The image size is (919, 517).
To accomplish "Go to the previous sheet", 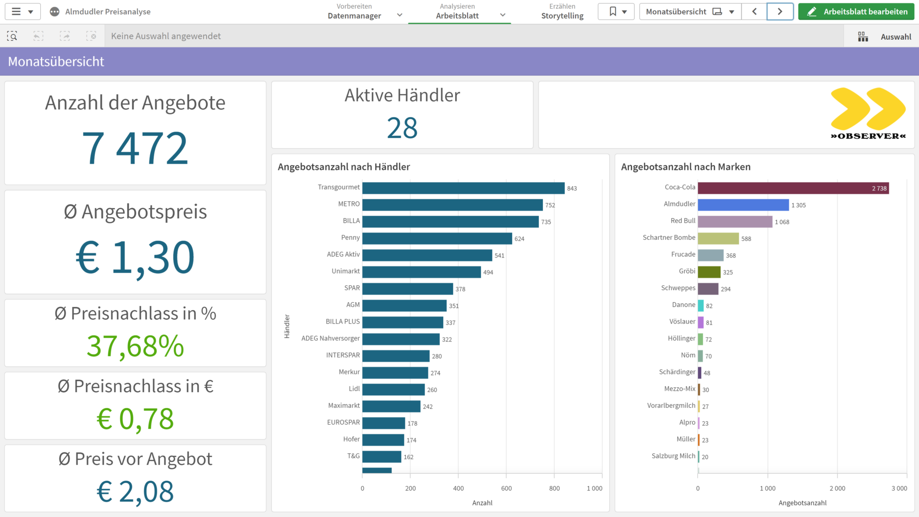I will [754, 11].
